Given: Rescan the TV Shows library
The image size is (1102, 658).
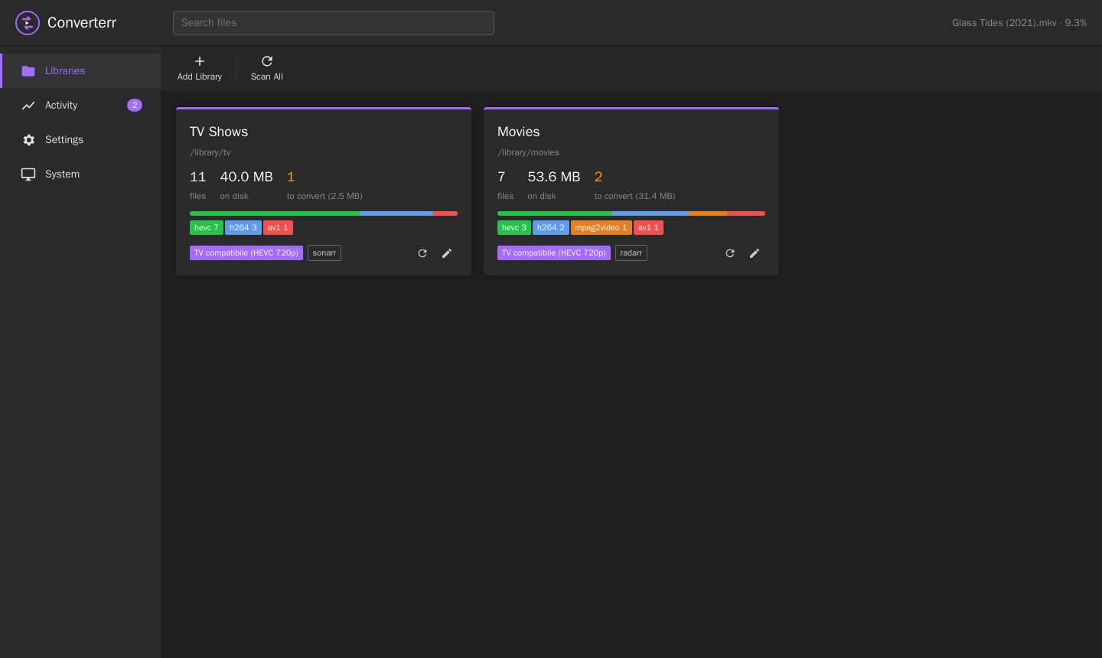Looking at the screenshot, I should click(422, 253).
